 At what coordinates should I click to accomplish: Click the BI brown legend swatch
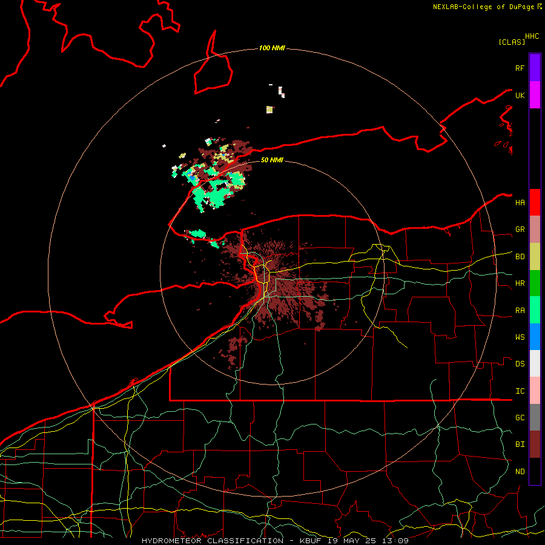(x=535, y=444)
